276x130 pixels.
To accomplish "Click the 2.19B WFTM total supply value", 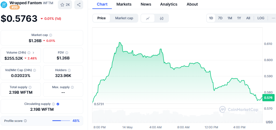I will [21, 92].
